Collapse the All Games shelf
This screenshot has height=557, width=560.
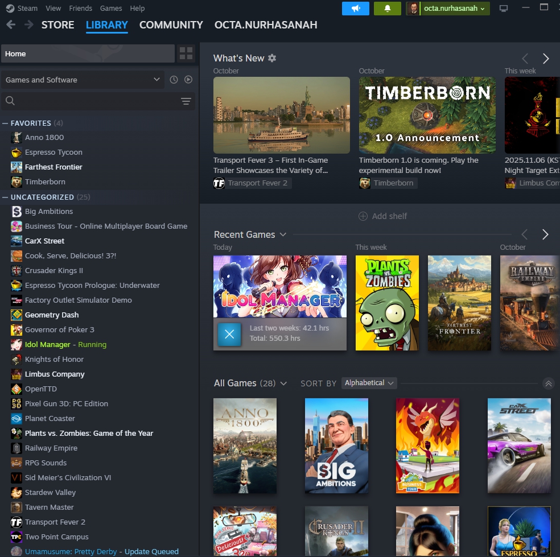tap(548, 383)
